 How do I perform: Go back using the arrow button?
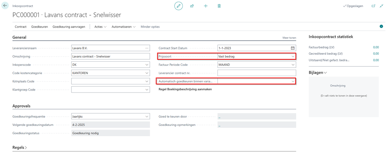pos(5,5)
